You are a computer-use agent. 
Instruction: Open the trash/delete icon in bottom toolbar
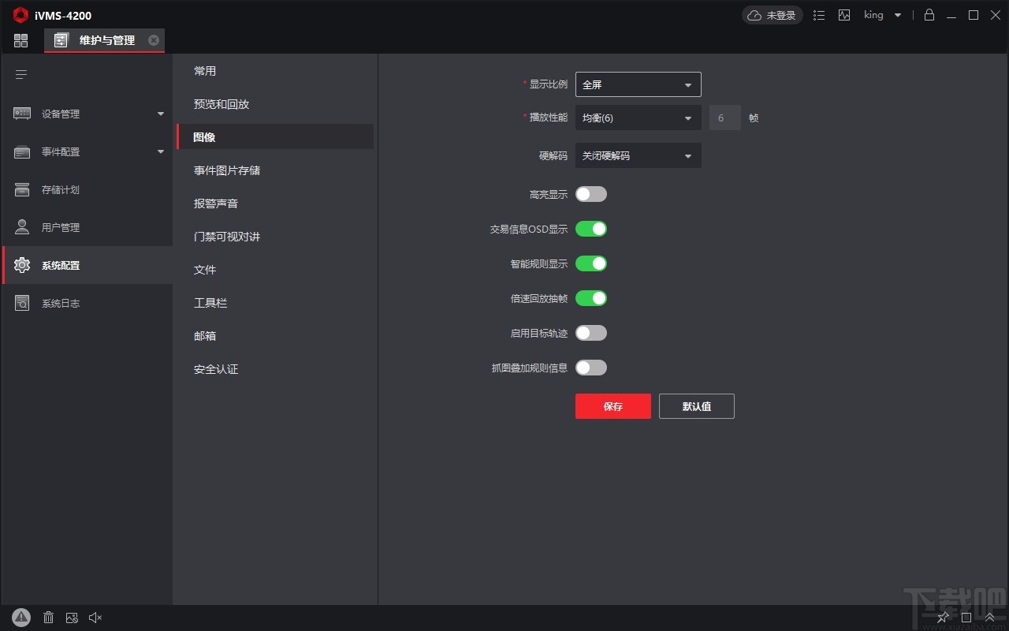[x=48, y=618]
